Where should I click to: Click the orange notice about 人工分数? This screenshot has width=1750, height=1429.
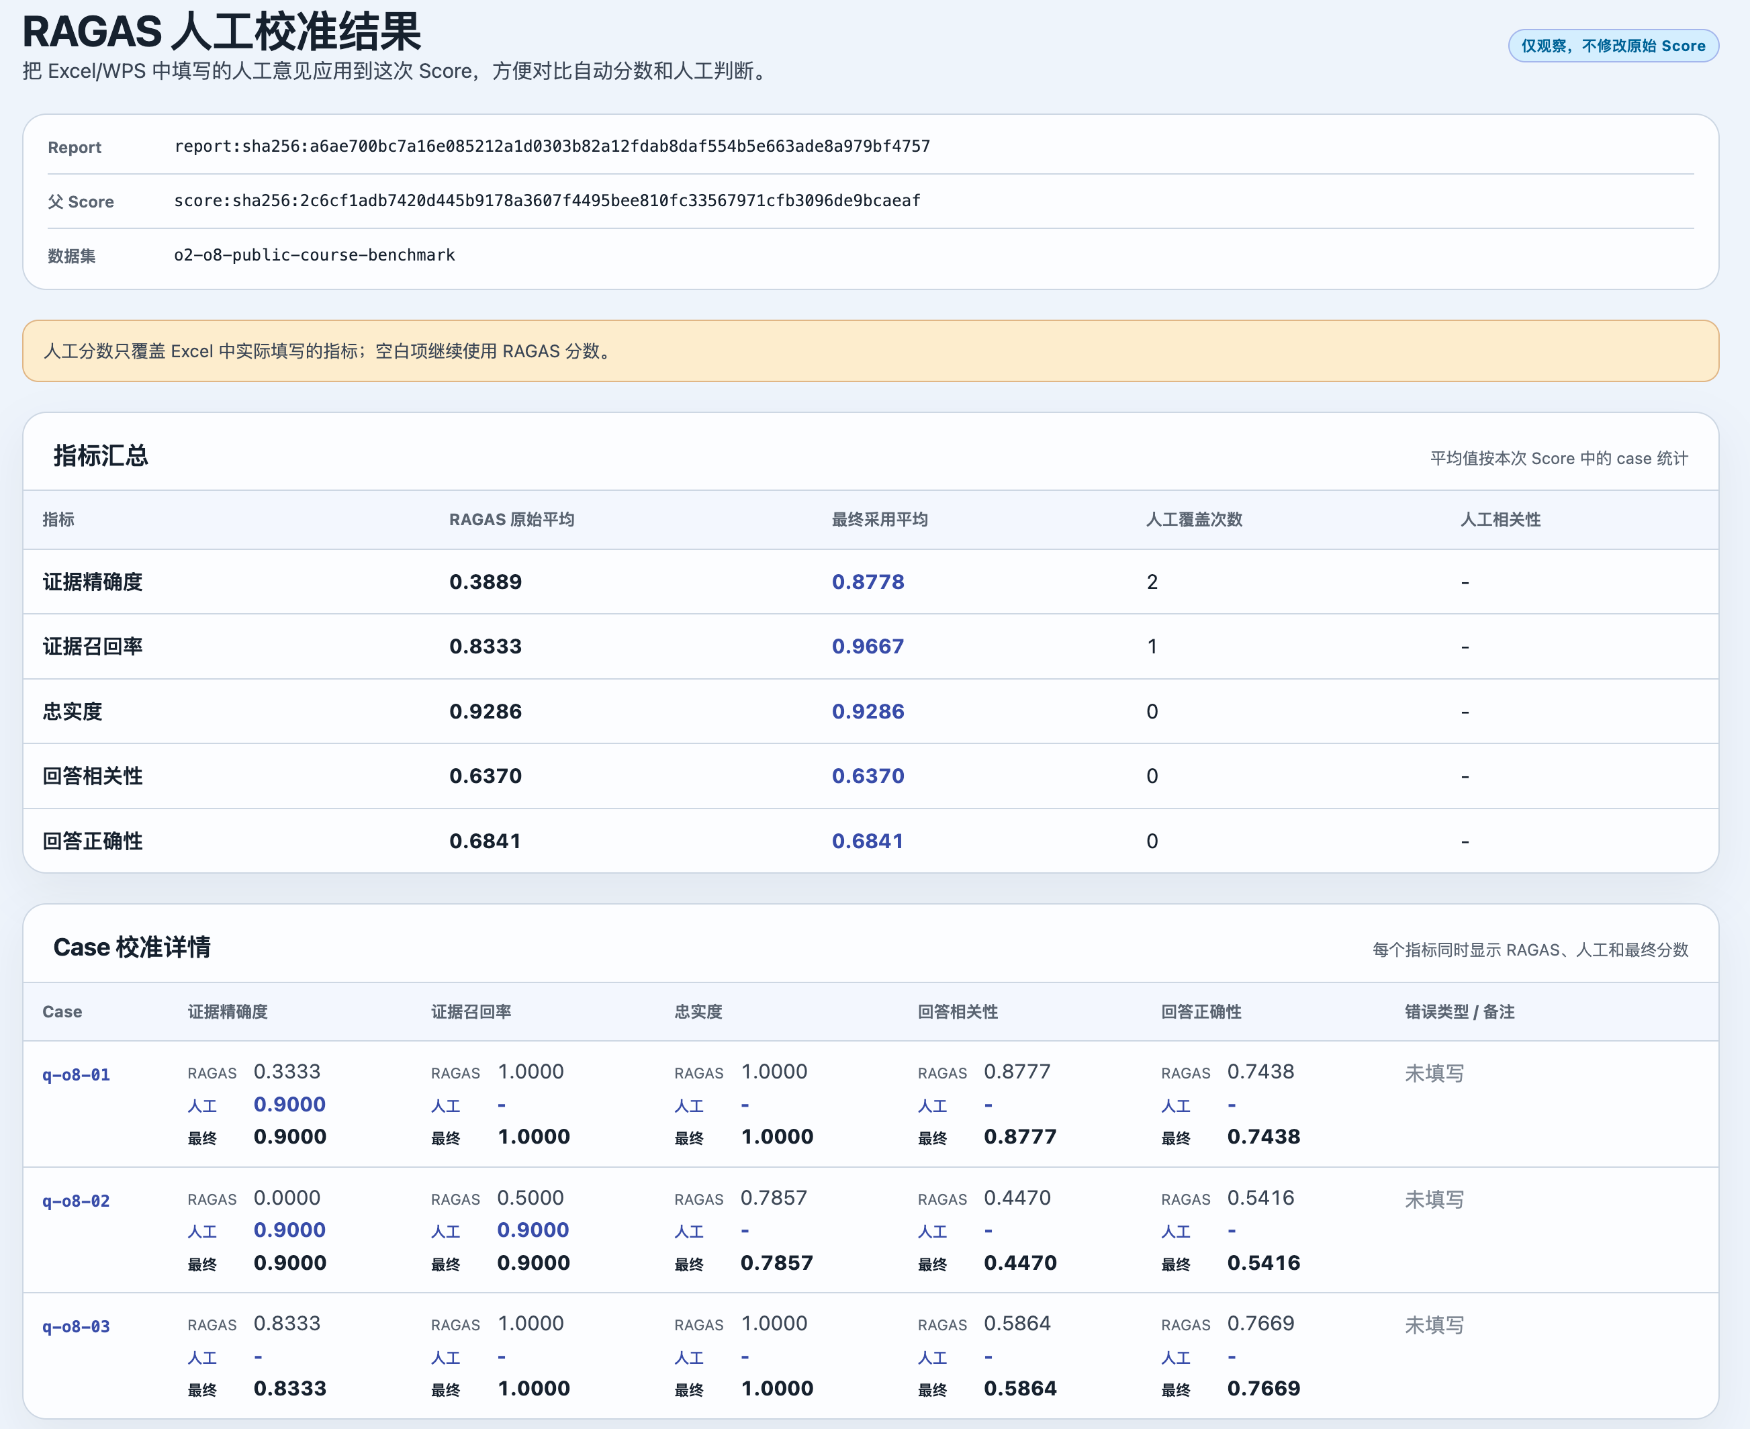click(x=870, y=351)
